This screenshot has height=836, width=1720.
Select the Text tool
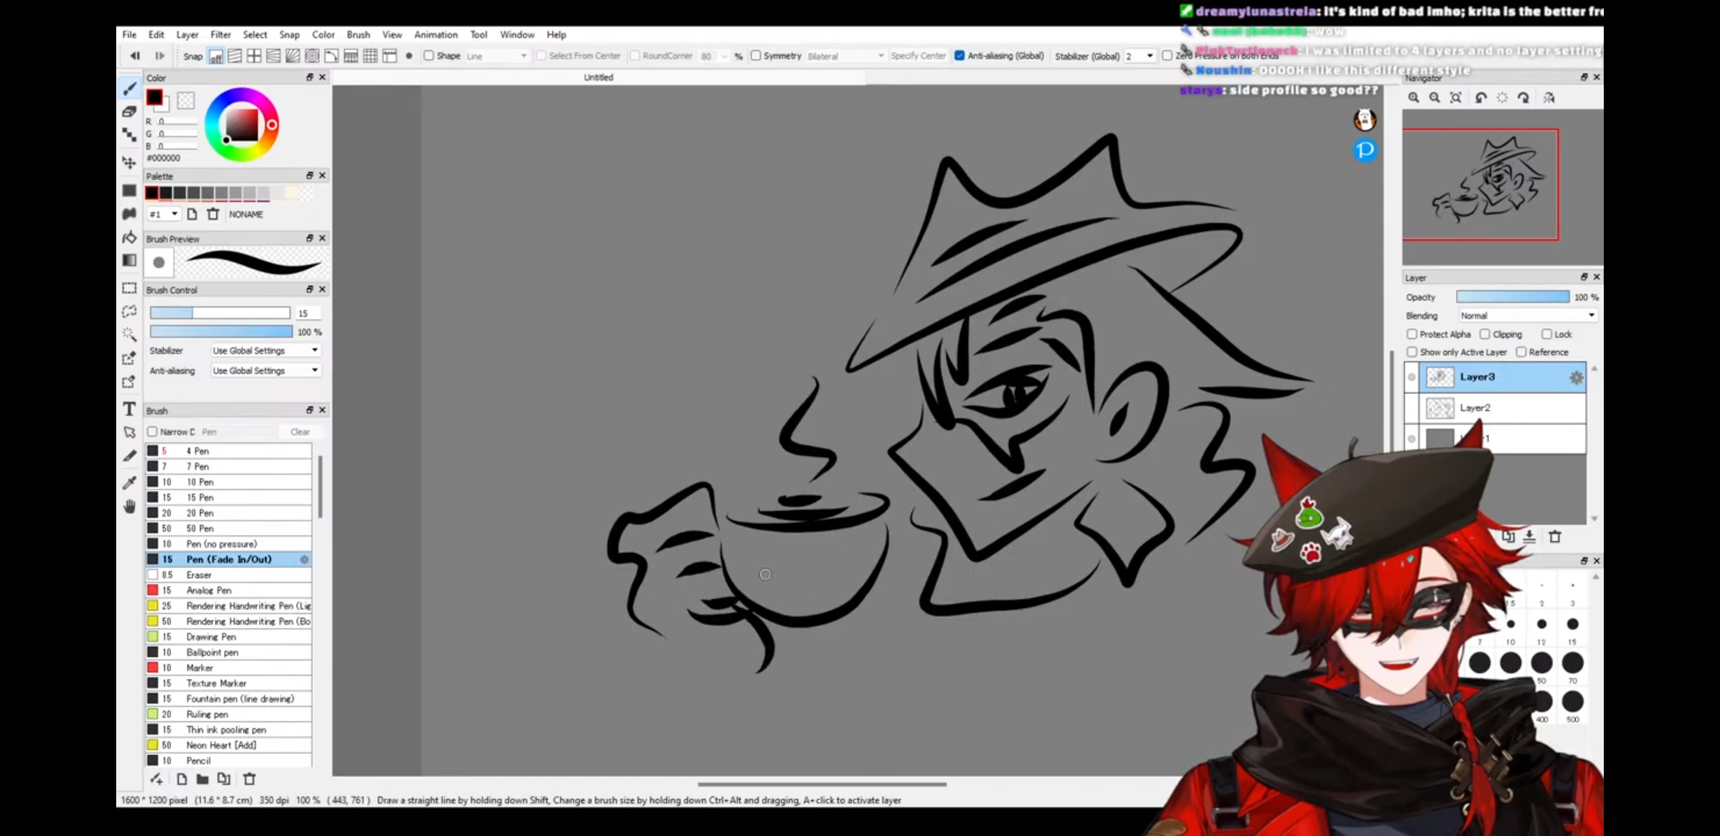click(x=130, y=409)
